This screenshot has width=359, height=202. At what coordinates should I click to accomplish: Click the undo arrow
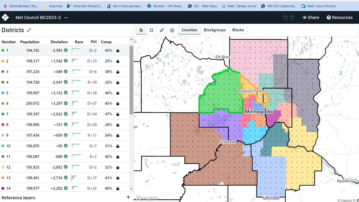tap(285, 17)
